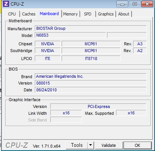Expand the Tools dropdown arrow
155x151 pixels.
[x=90, y=145]
